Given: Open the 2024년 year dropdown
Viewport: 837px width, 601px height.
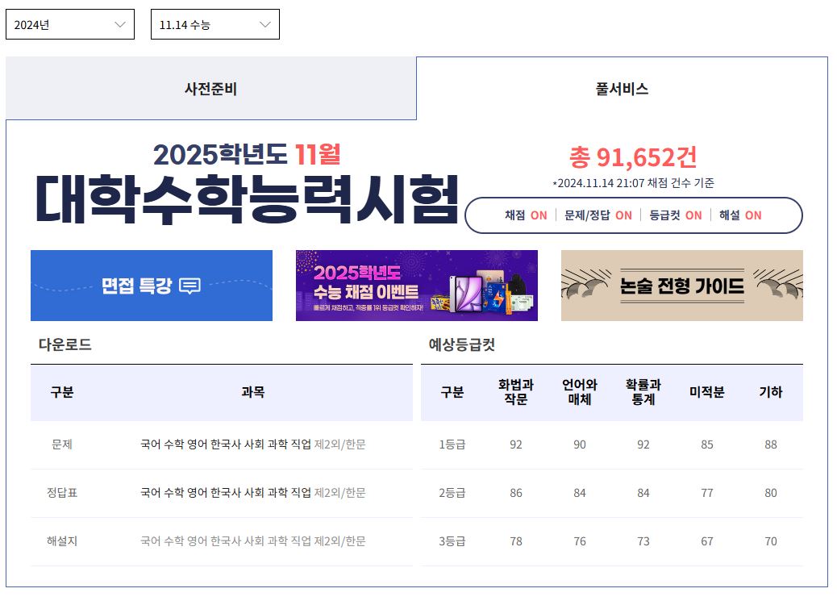Looking at the screenshot, I should click(69, 23).
